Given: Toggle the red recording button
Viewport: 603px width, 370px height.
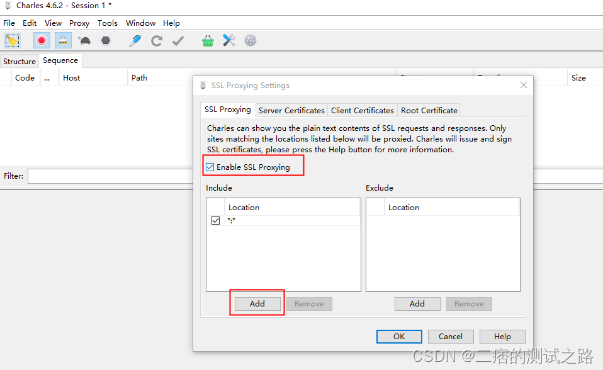Looking at the screenshot, I should point(42,40).
